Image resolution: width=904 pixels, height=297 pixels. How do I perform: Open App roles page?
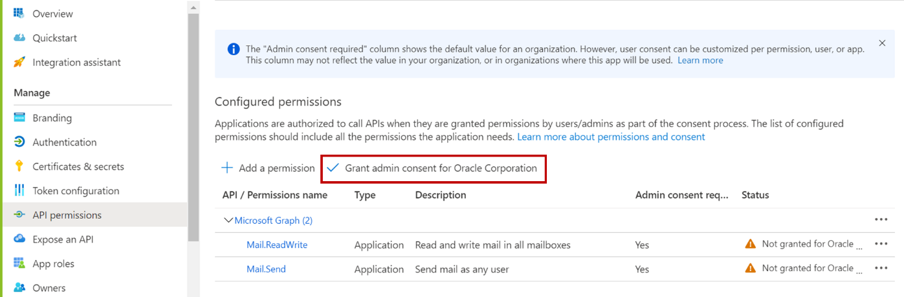tap(54, 263)
